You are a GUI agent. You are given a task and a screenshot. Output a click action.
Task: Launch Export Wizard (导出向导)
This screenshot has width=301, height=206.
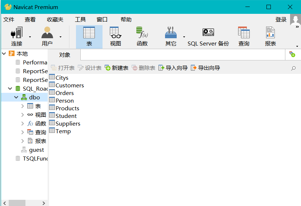point(205,68)
